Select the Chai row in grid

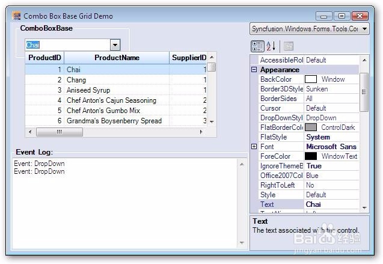point(116,70)
